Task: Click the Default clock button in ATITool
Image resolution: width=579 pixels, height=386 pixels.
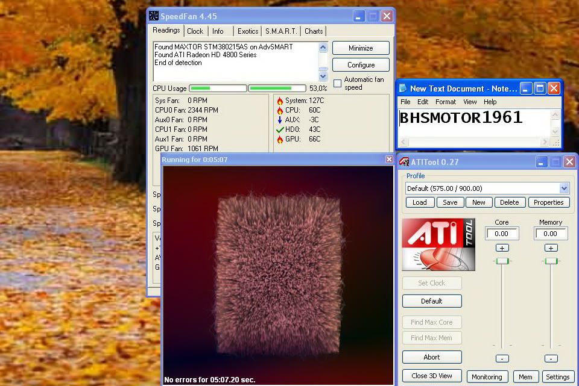Action: tap(432, 301)
